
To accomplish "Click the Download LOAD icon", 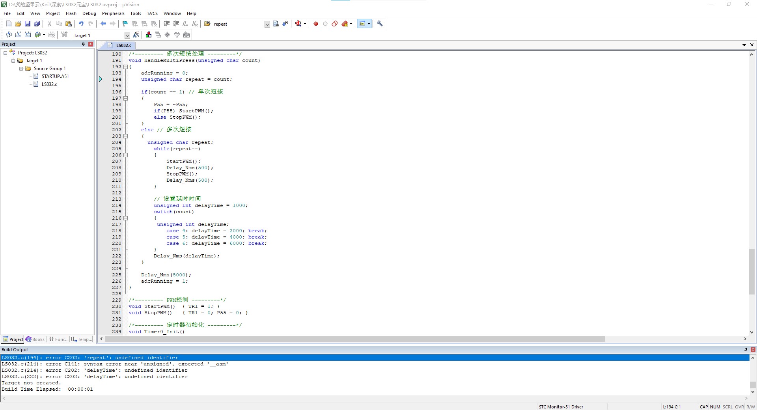I will (64, 35).
